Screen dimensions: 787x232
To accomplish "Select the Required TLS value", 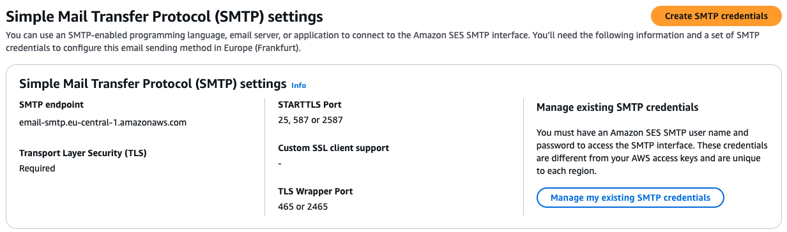I will pyautogui.click(x=38, y=168).
